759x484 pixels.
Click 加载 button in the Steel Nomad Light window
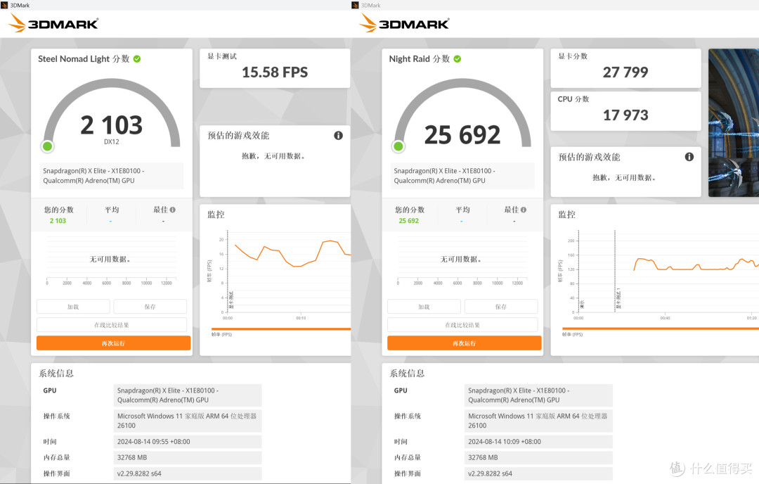click(x=73, y=307)
